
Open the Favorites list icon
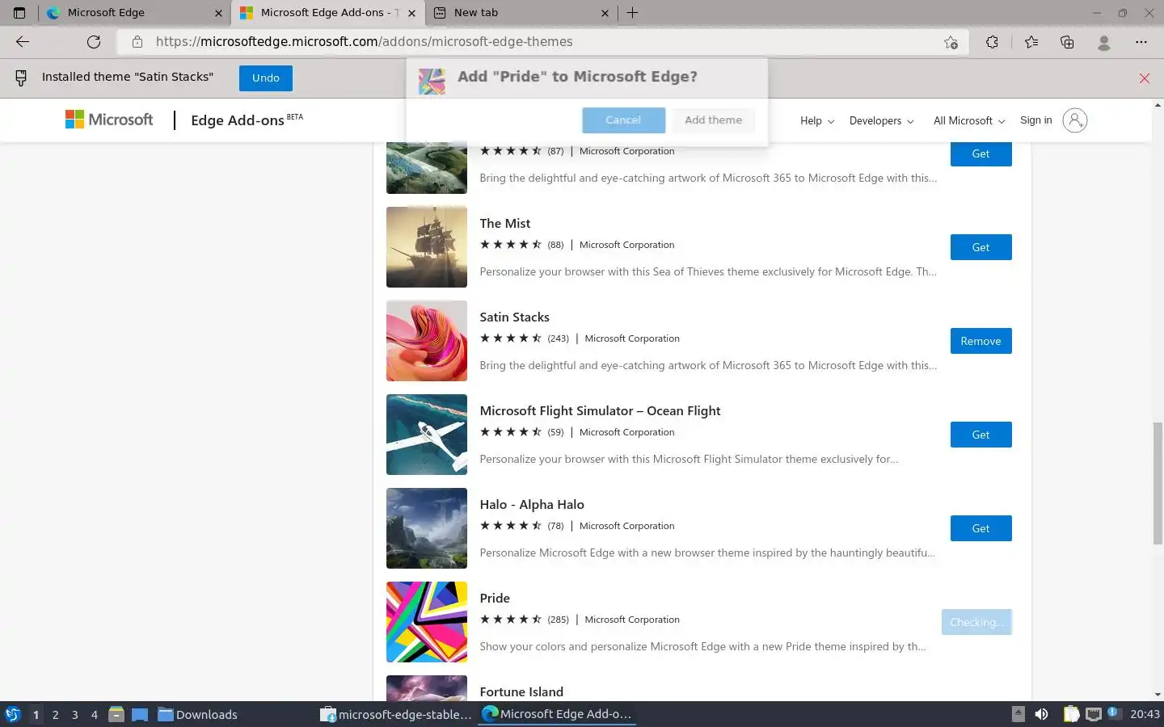1031,42
